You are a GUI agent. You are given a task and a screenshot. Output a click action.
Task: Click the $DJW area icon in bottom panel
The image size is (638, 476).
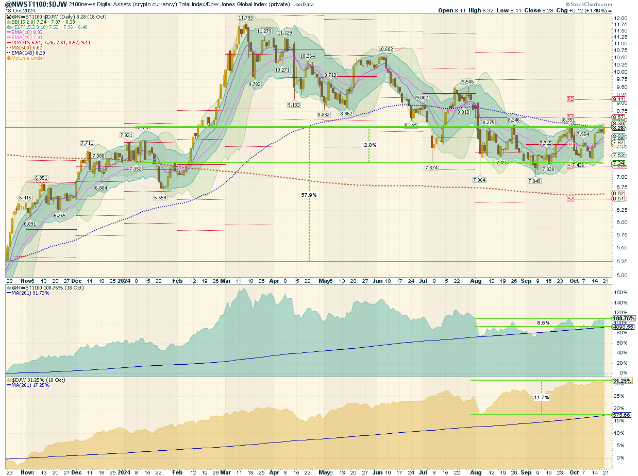pos(9,380)
